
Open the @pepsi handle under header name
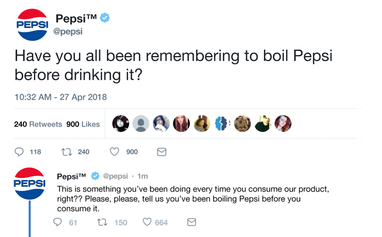(68, 31)
